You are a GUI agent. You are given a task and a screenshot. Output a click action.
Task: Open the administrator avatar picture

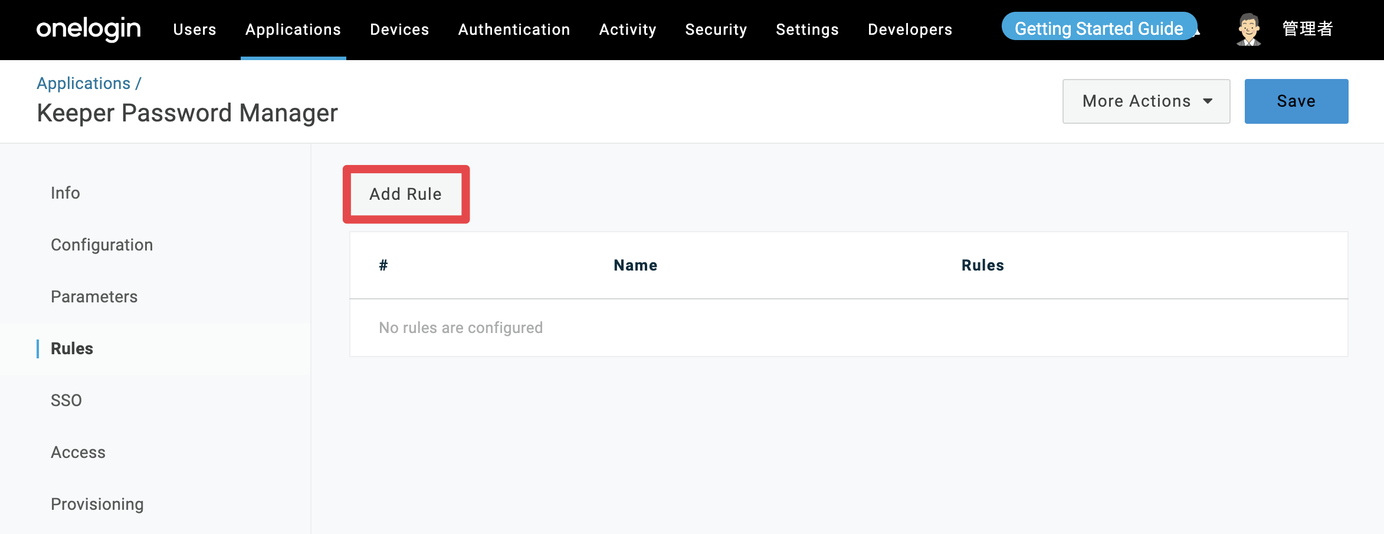click(1249, 29)
